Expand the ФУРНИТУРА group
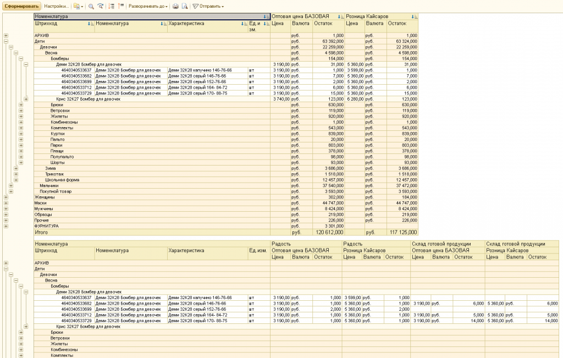Screen dimensions: 563x358 pyautogui.click(x=5, y=226)
